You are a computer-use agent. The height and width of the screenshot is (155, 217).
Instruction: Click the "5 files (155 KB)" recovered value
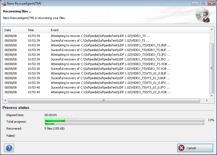[x=54, y=129]
